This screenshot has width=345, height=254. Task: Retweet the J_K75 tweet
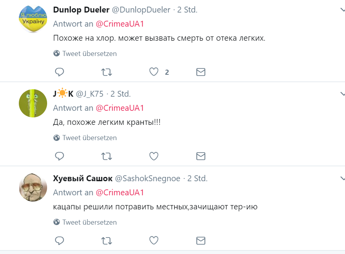pos(106,156)
